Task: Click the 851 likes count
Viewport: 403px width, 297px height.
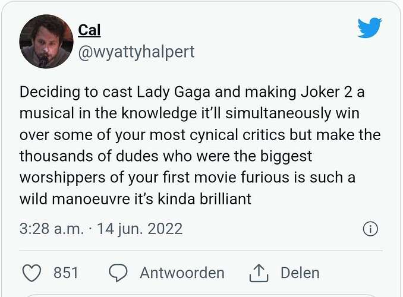Action: pos(66,273)
